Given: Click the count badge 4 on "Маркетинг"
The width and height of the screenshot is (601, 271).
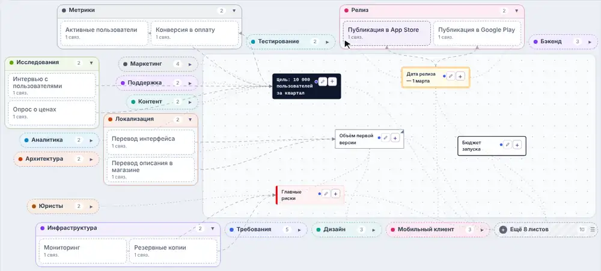Looking at the screenshot, I should [x=177, y=64].
